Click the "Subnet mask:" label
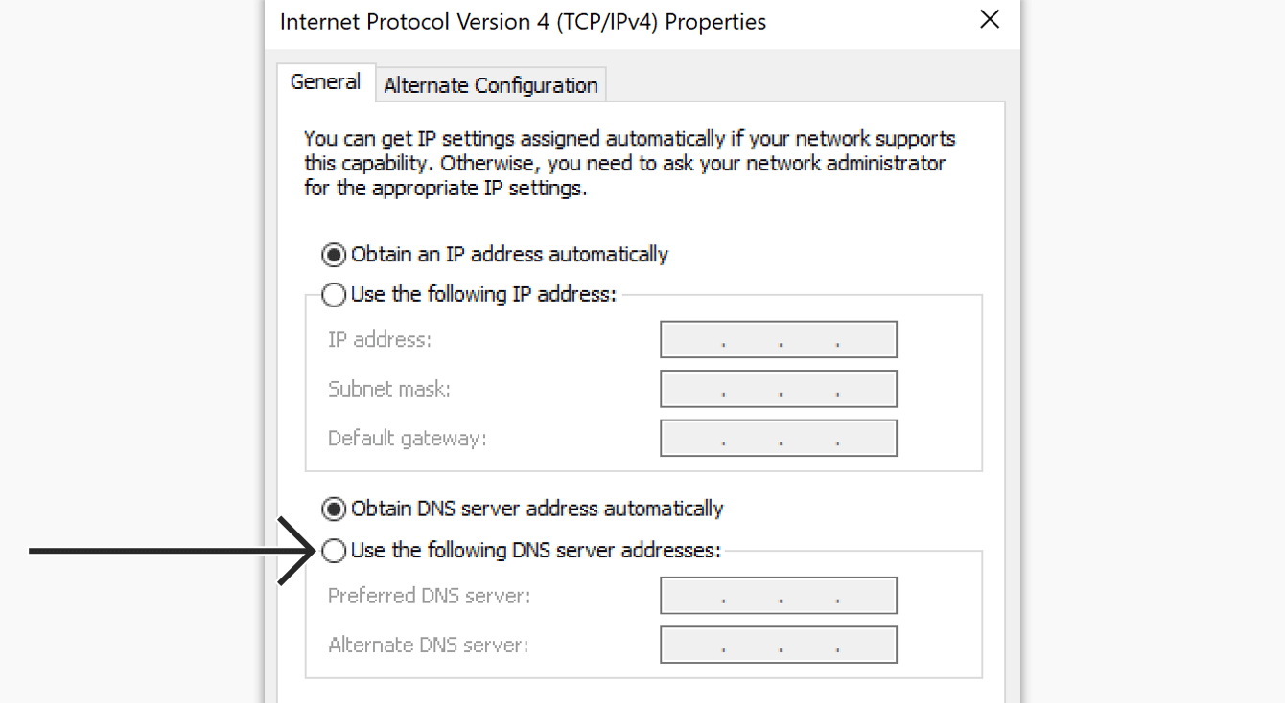 pyautogui.click(x=388, y=389)
